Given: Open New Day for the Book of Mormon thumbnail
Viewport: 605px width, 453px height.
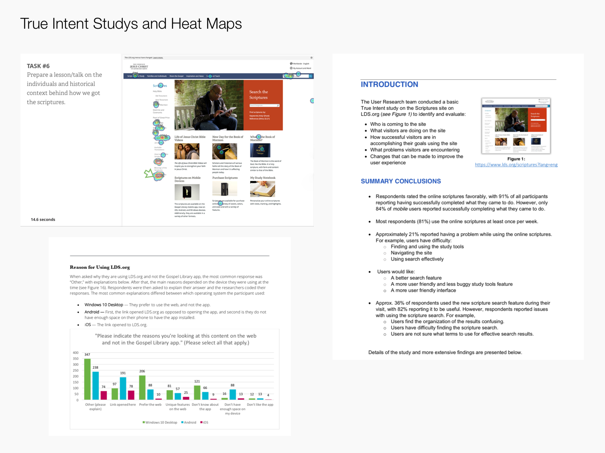Looking at the screenshot, I should (225, 151).
